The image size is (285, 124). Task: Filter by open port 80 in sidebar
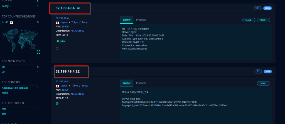[3, 67]
